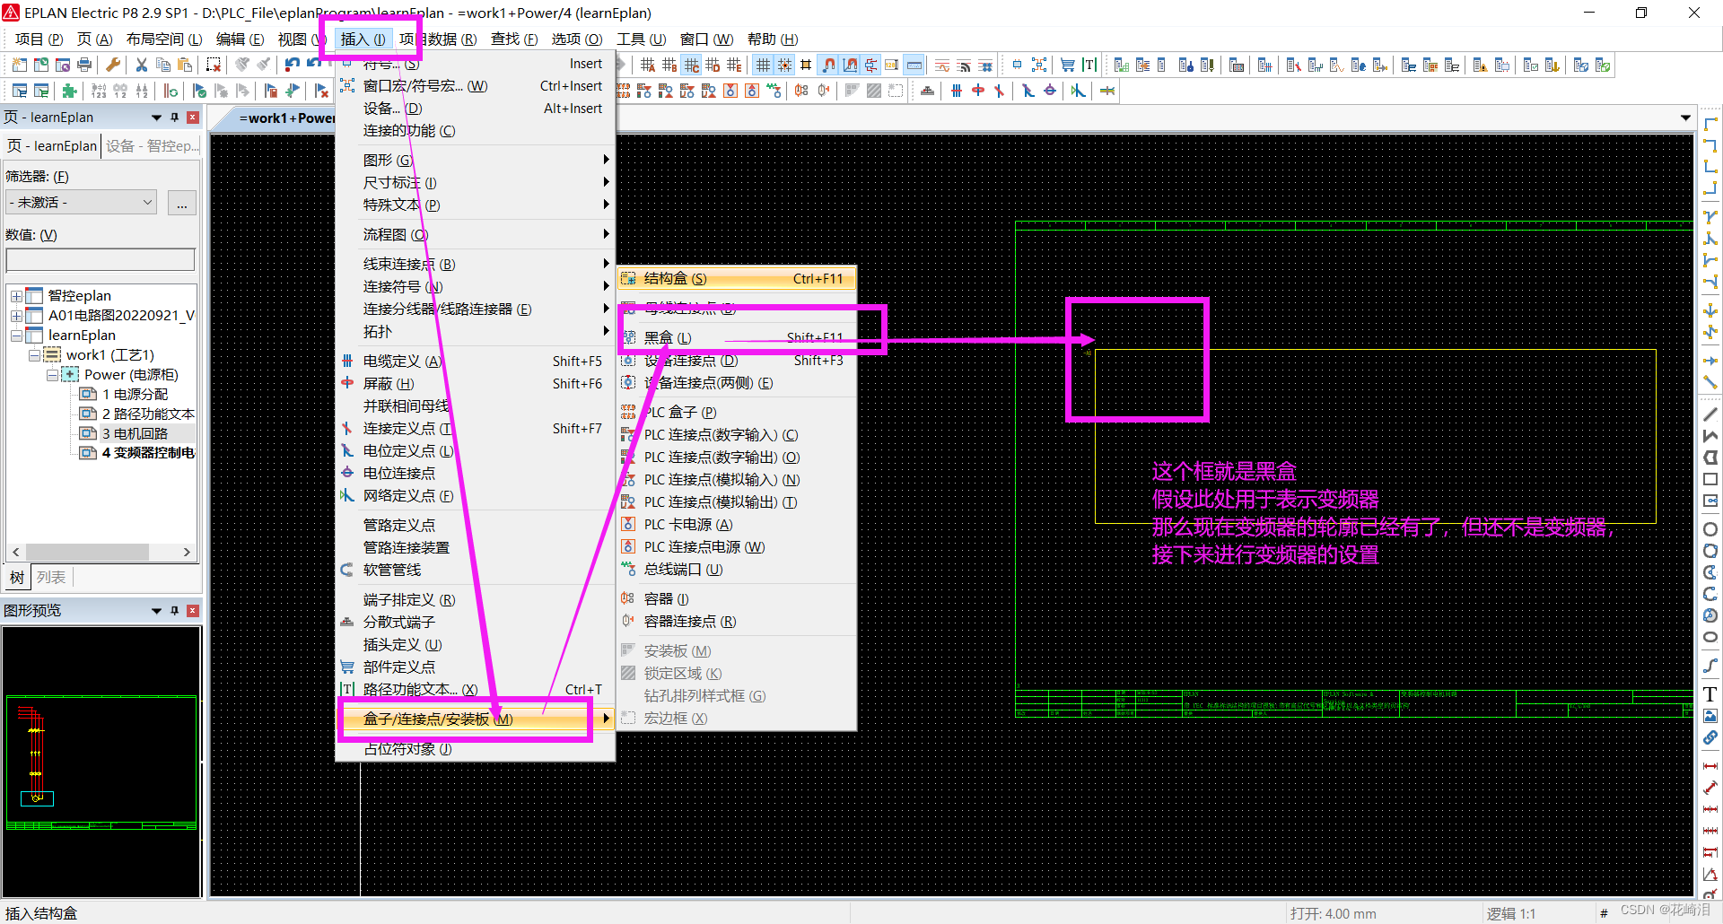Select the line drawing tool on the right
The width and height of the screenshot is (1723, 924).
(x=1710, y=414)
